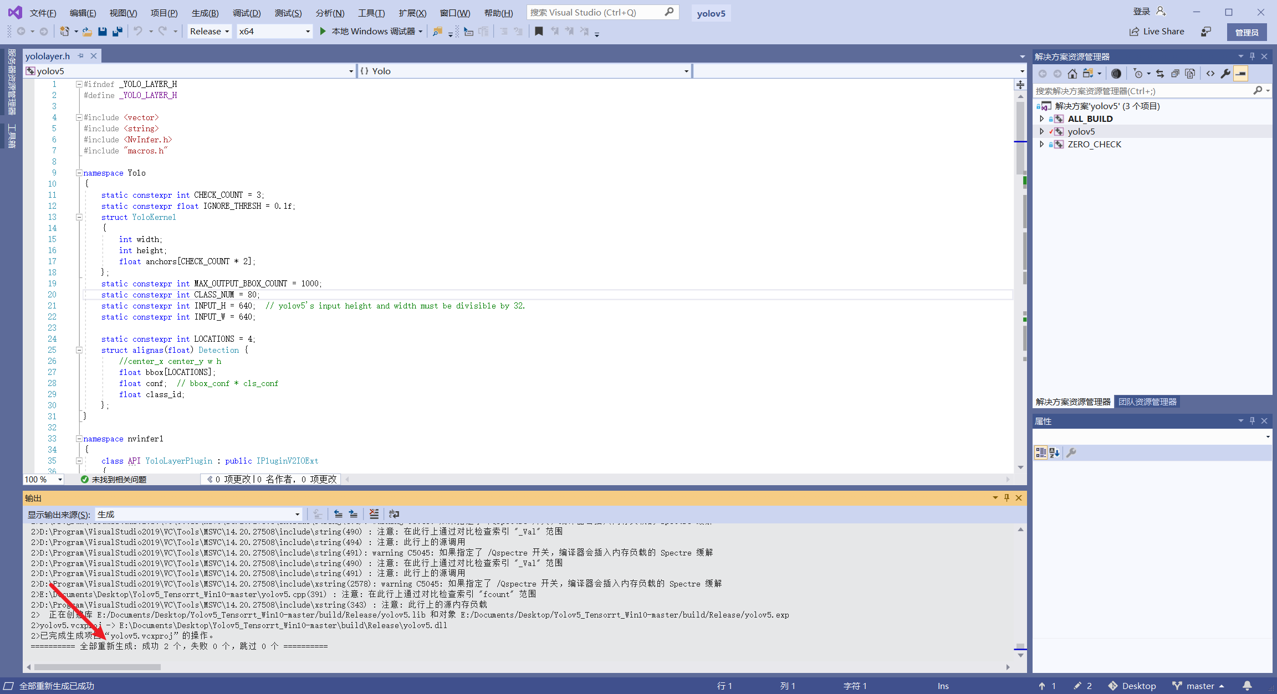1277x694 pixels.
Task: Create a new project from the toolbar
Action: [x=64, y=32]
